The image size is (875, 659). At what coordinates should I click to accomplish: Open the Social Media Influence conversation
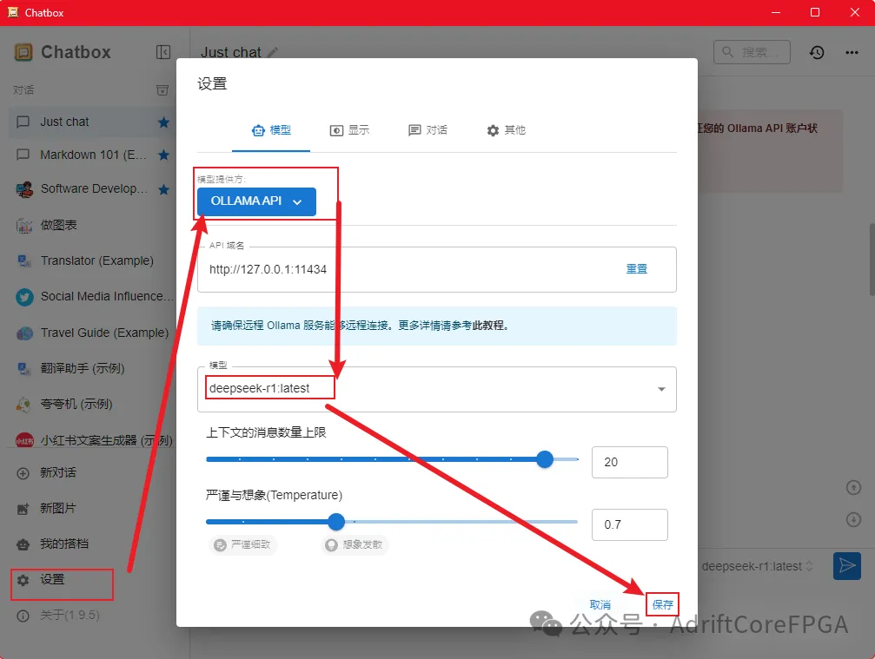(x=92, y=297)
